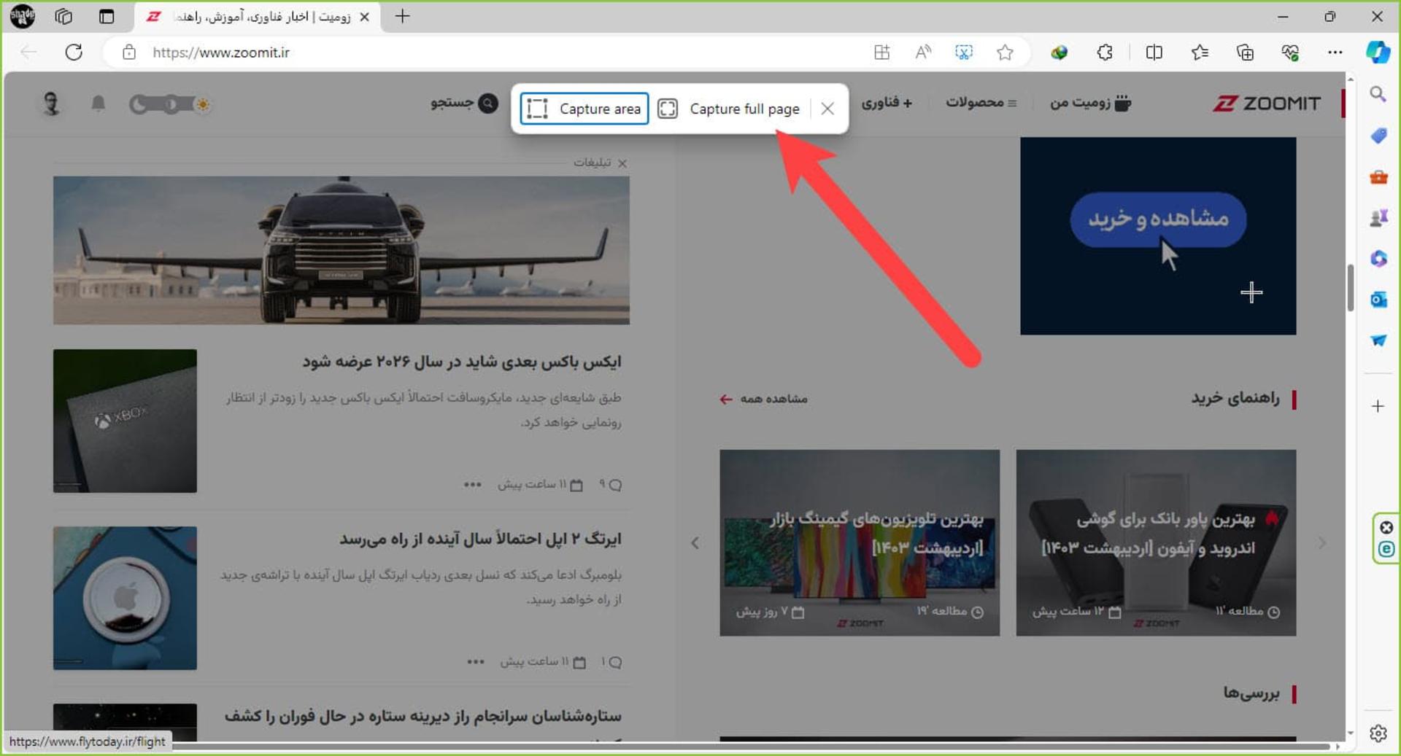Open notifications bell on Zoomit header
Viewport: 1401px width, 756px height.
click(98, 104)
